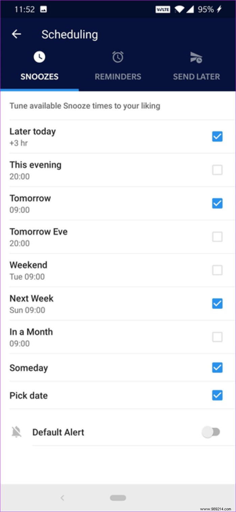Uncheck the Later today snooze option
Screen dimensions: 236x512
coord(217,137)
